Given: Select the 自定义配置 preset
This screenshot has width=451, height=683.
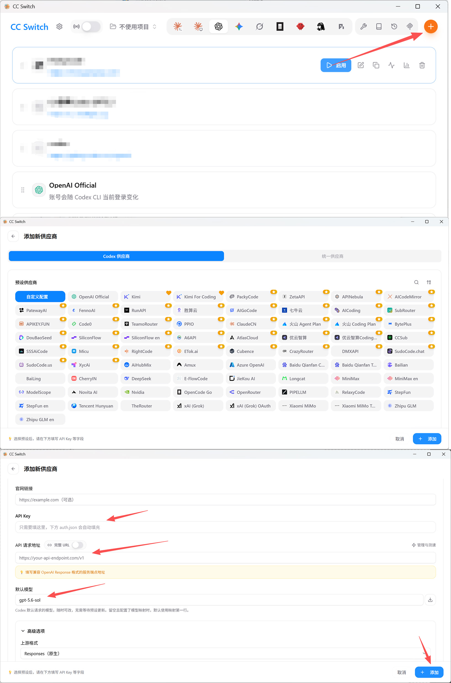Looking at the screenshot, I should pos(40,297).
